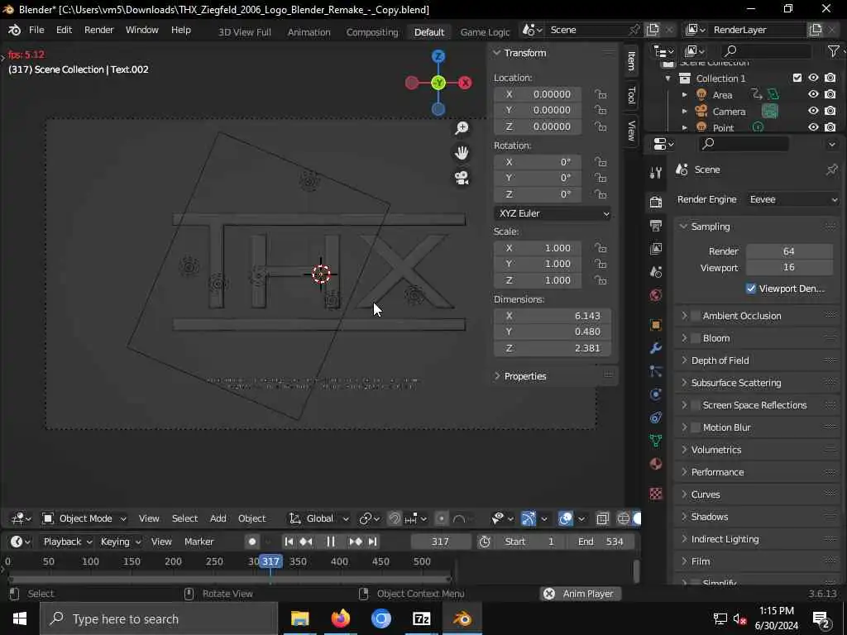The image size is (847, 635).
Task: Open the Render Engine Eevee dropdown
Action: [793, 199]
